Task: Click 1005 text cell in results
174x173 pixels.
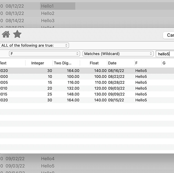Action: click(4, 82)
